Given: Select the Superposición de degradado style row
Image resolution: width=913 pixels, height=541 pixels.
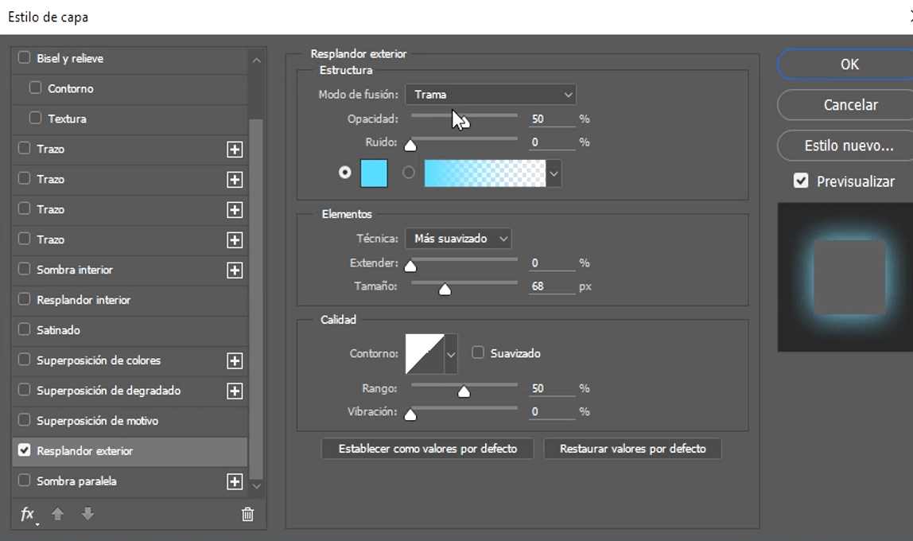Looking at the screenshot, I should 130,391.
